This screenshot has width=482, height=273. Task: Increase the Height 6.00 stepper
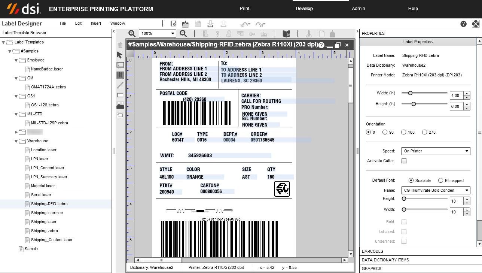coord(467,105)
